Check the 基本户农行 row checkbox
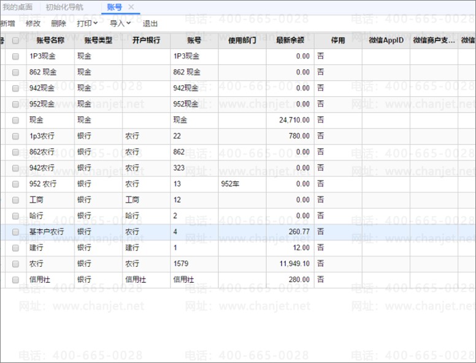The width and height of the screenshot is (476, 363). coord(15,232)
